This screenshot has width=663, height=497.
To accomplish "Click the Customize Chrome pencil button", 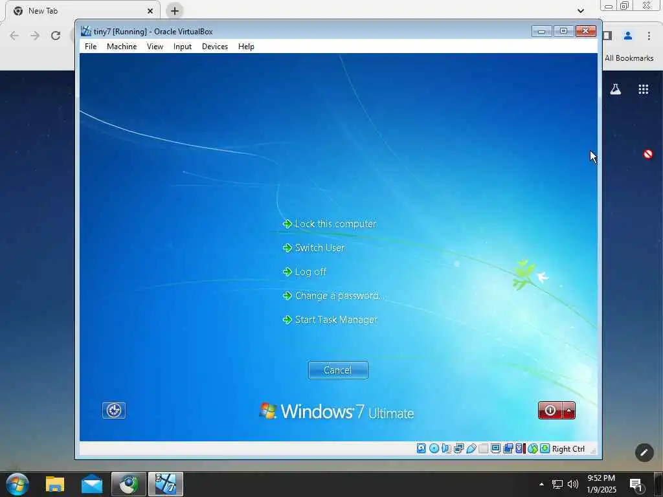I will (x=644, y=452).
